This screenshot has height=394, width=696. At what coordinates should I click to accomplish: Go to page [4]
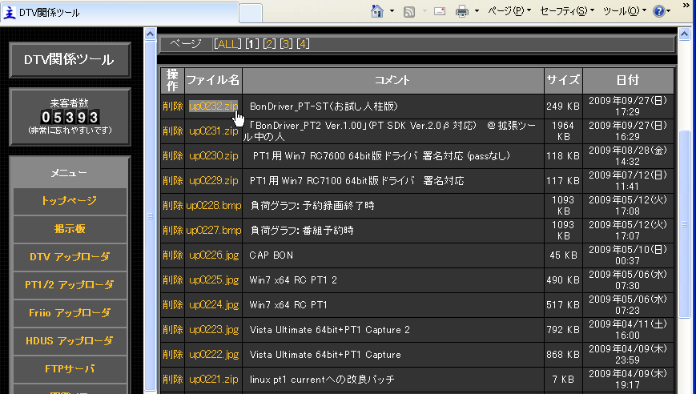[x=304, y=44]
